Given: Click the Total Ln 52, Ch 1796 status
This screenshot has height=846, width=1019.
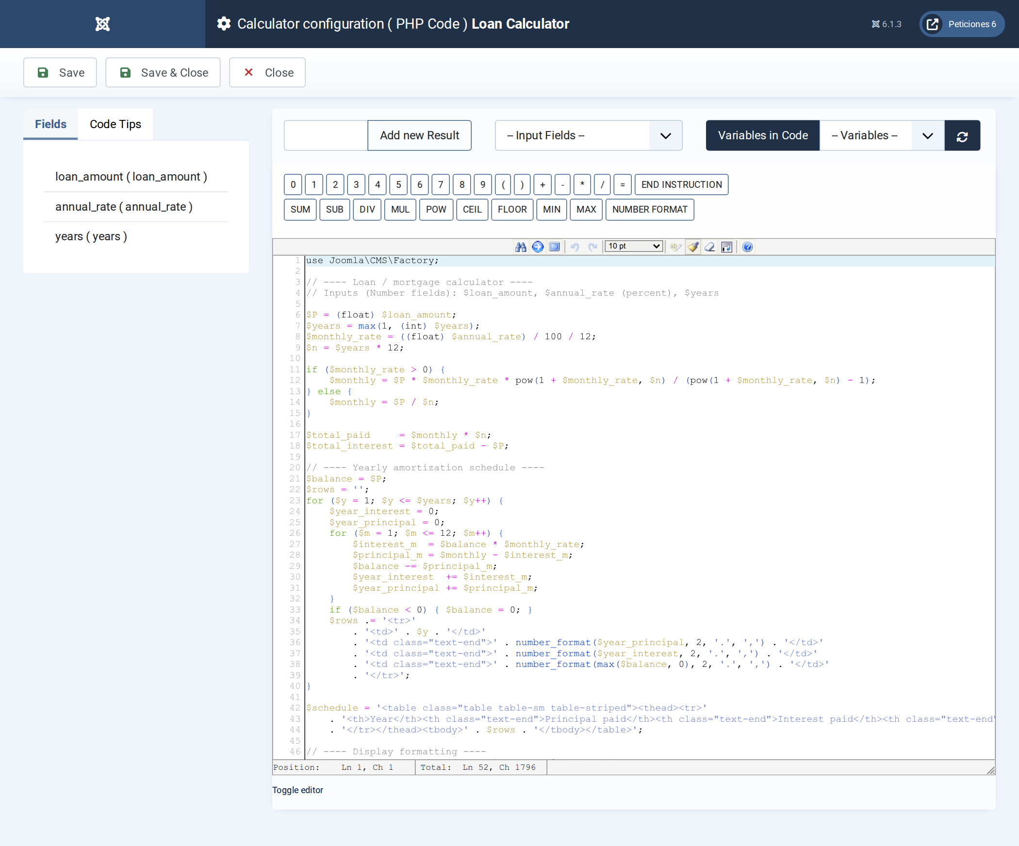Looking at the screenshot, I should point(478,767).
